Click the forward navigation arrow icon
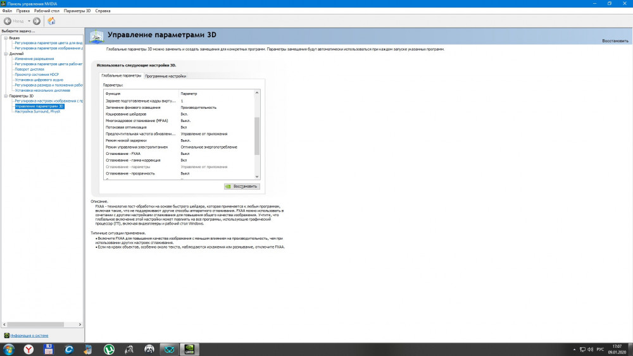This screenshot has height=356, width=633. click(x=36, y=21)
